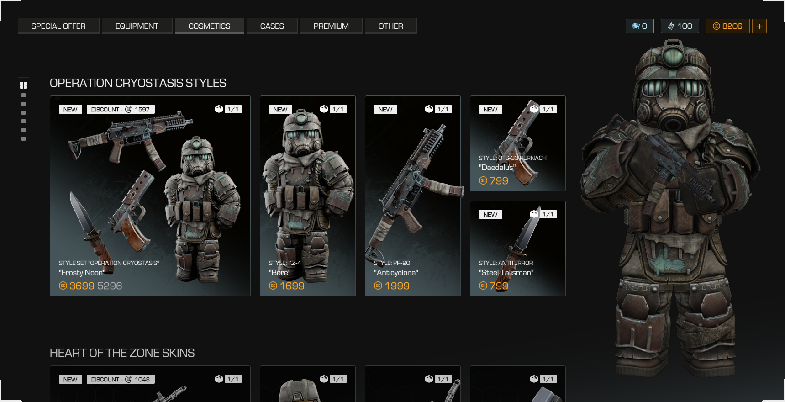Click the ticket icon next to 100
The image size is (785, 402).
671,26
